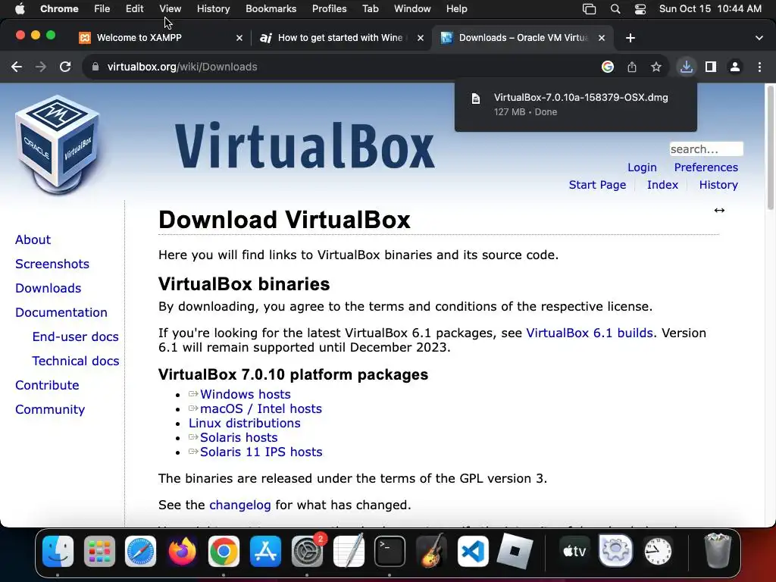Go to the Start Page link

597,185
